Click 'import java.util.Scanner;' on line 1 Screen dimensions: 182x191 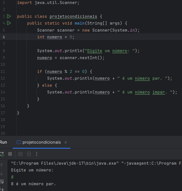(48, 3)
